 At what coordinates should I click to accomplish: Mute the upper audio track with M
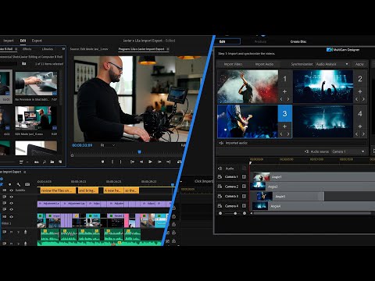tap(11, 232)
